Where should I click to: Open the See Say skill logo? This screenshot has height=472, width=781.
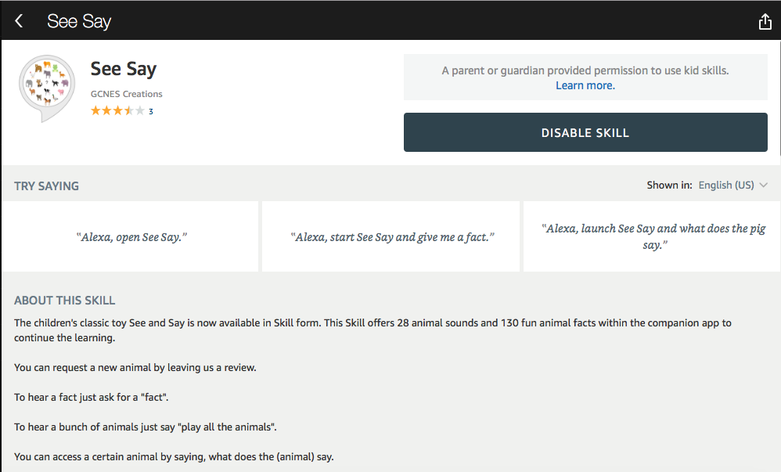coord(47,88)
